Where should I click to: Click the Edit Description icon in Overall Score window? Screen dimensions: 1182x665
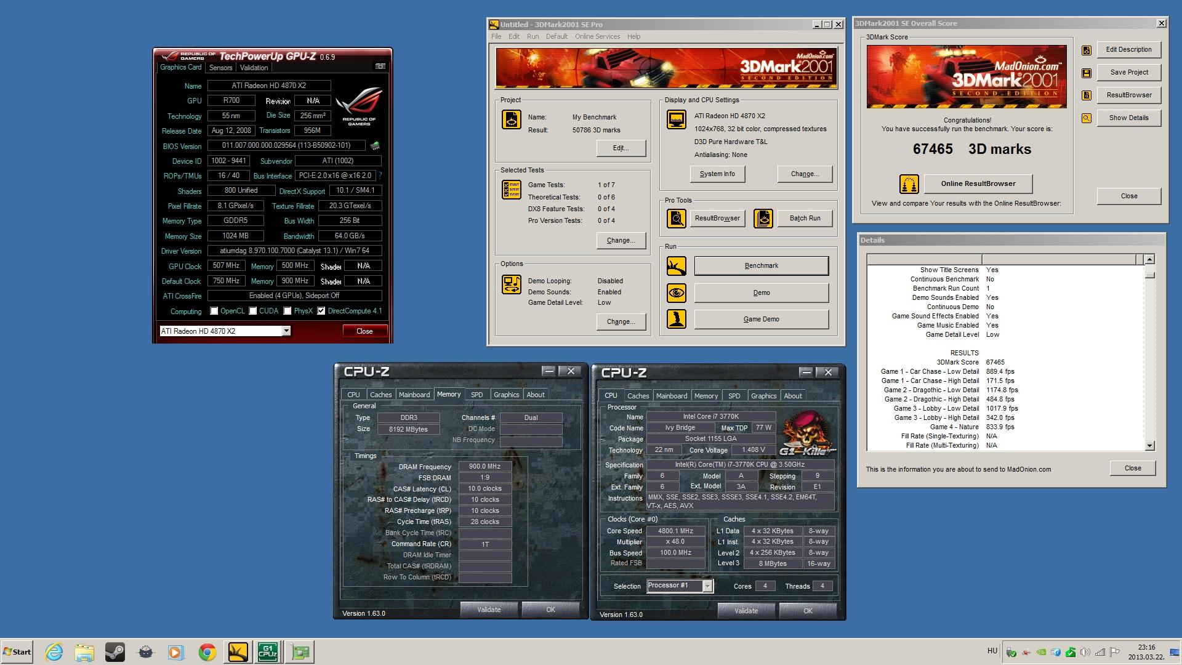[x=1087, y=50]
